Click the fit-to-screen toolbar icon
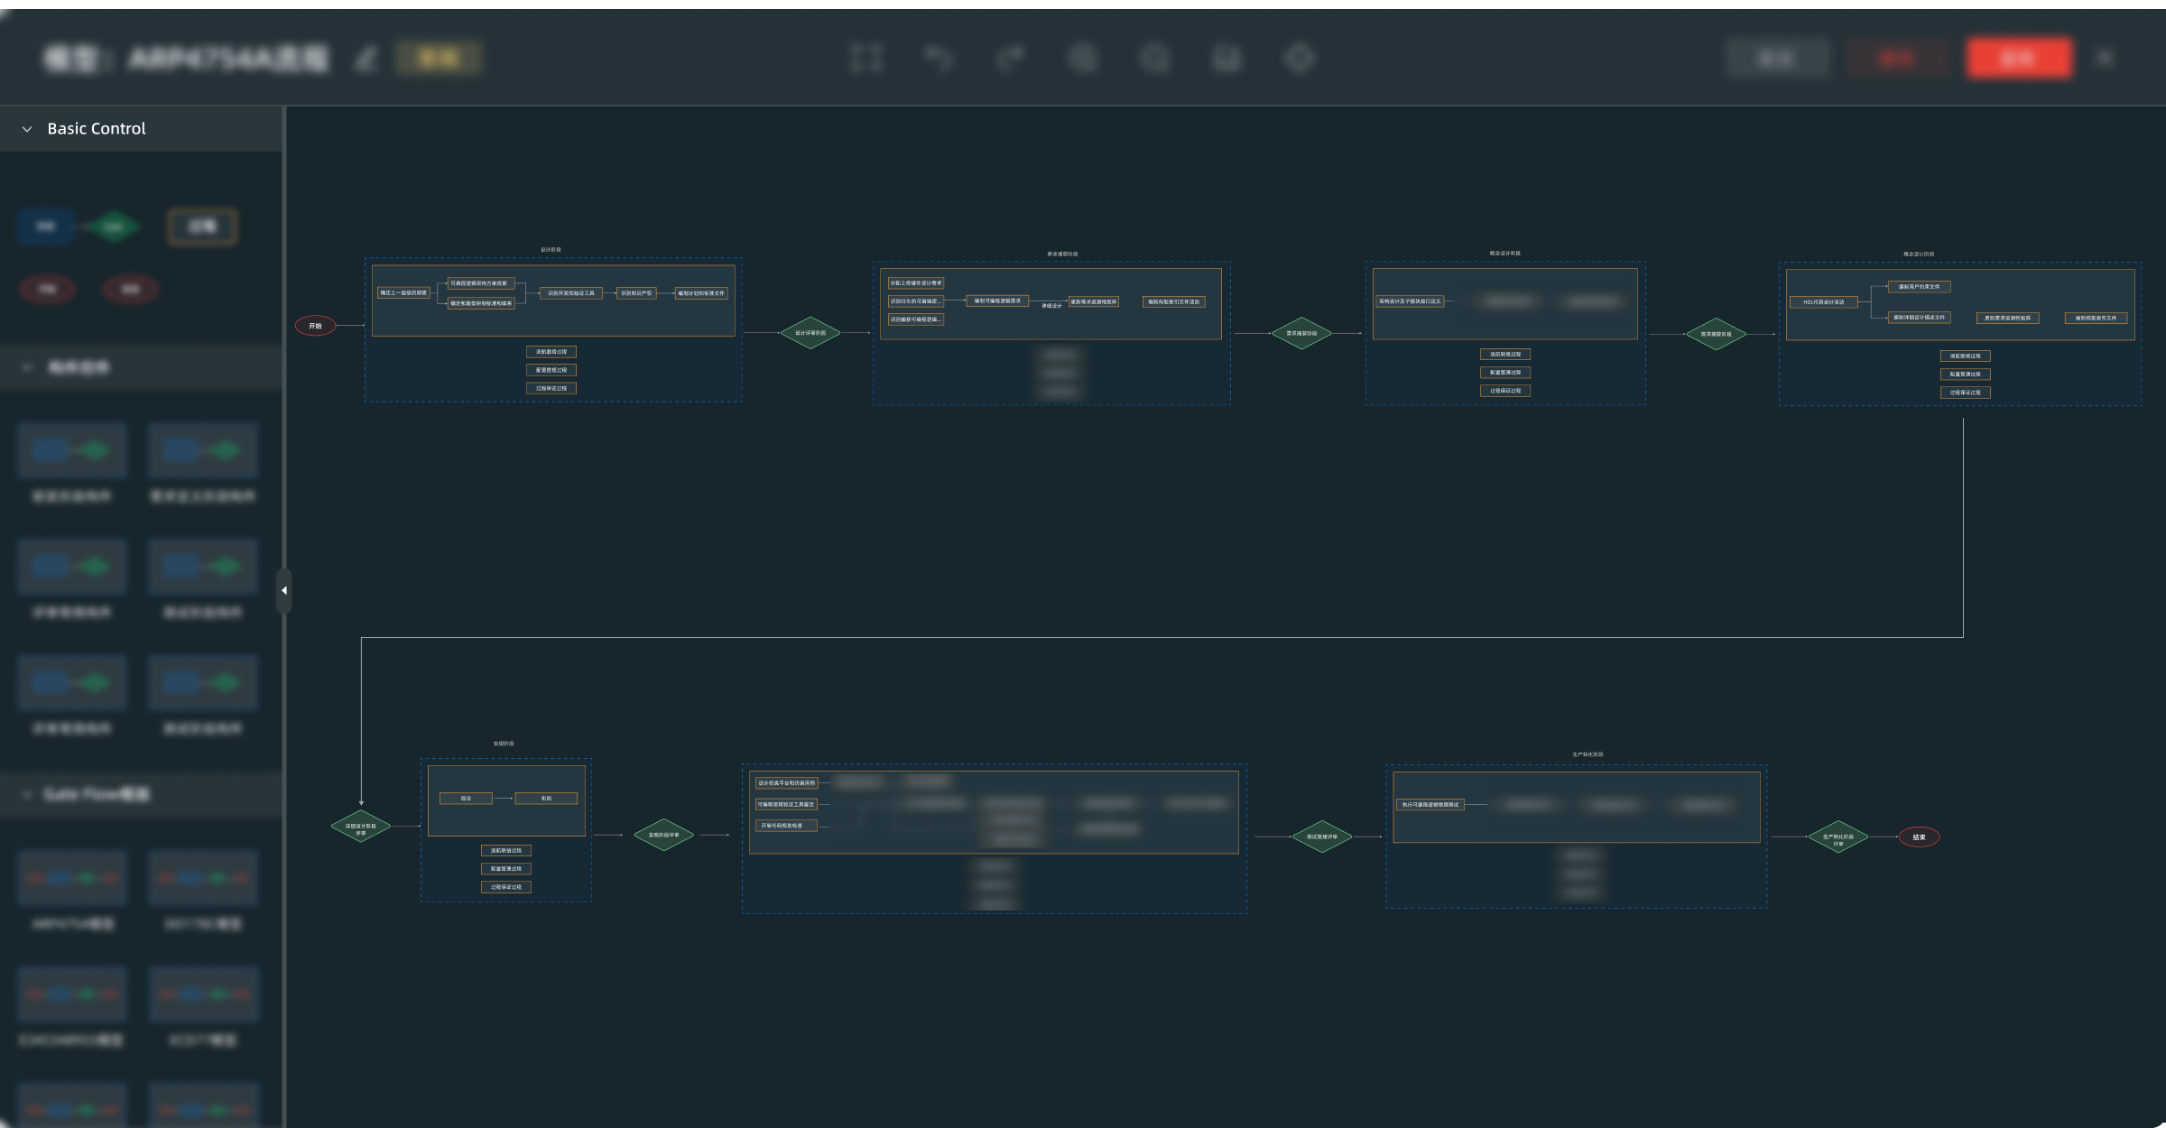This screenshot has width=2166, height=1128. (866, 59)
